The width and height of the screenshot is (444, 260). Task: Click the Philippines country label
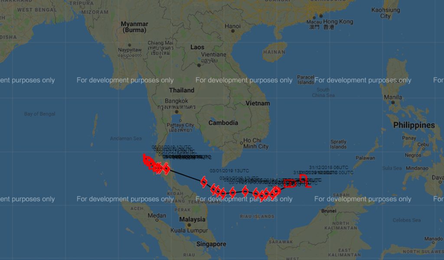tap(414, 125)
